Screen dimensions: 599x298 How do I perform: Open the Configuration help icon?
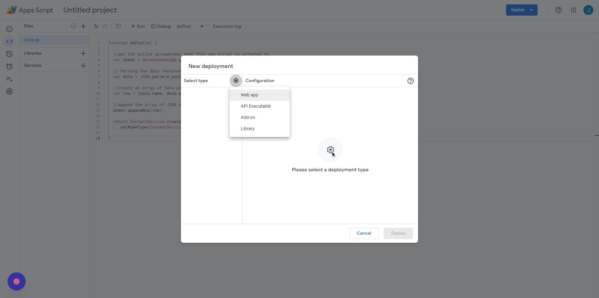tap(410, 81)
